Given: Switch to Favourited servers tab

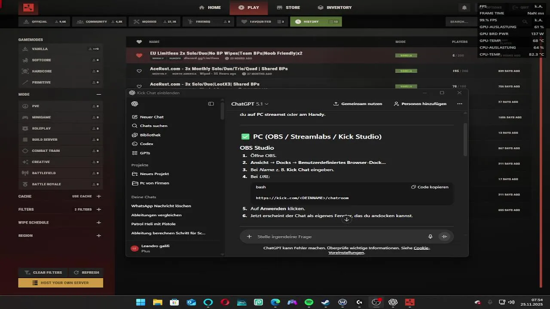Looking at the screenshot, I should [262, 21].
